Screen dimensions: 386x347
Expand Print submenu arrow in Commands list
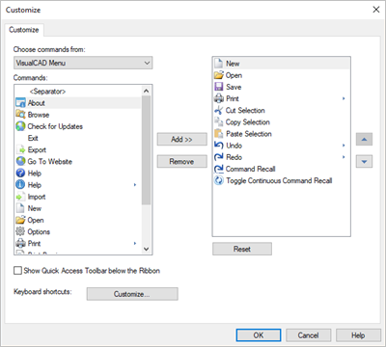tap(135, 243)
